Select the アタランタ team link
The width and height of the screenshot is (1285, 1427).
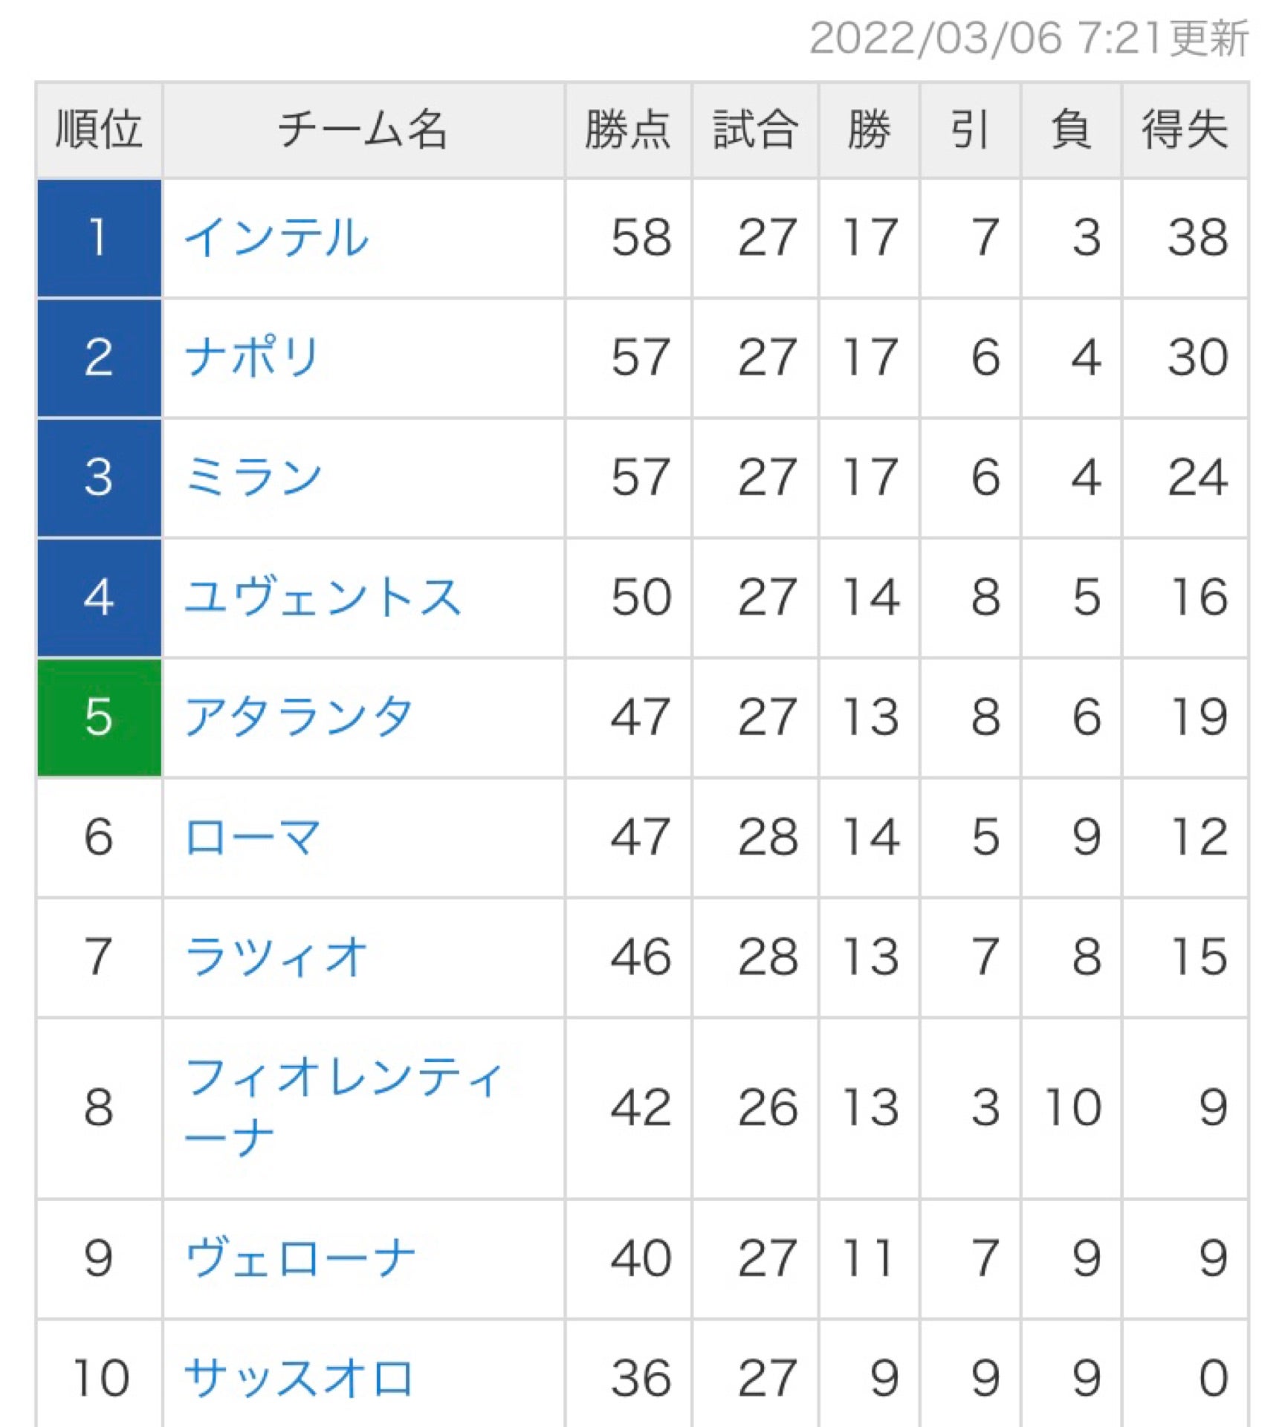298,717
